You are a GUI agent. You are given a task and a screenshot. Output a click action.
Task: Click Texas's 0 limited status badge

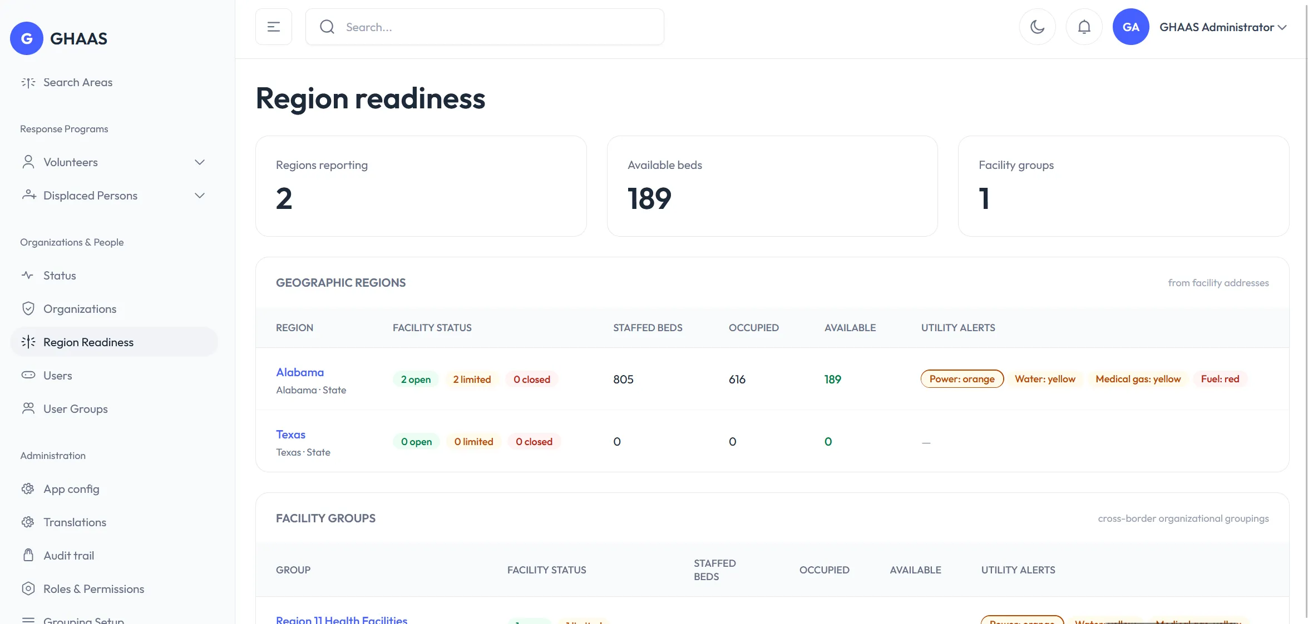pyautogui.click(x=473, y=442)
